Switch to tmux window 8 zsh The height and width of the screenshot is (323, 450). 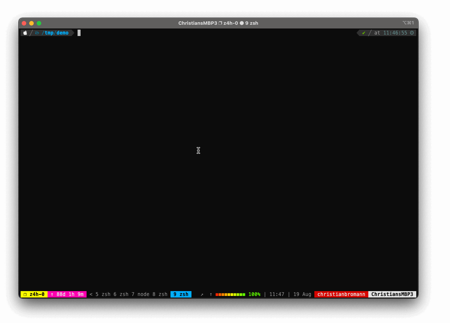160,294
